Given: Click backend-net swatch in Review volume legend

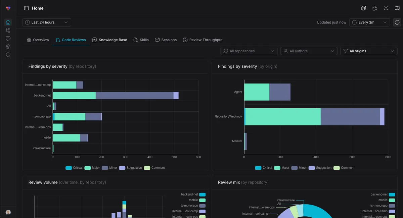Looking at the screenshot, I should [x=202, y=195].
